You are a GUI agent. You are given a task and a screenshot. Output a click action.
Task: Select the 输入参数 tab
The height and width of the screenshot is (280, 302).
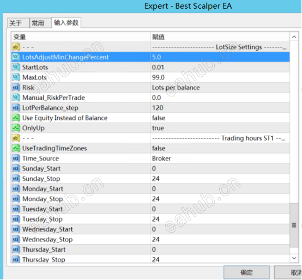pyautogui.click(x=66, y=23)
